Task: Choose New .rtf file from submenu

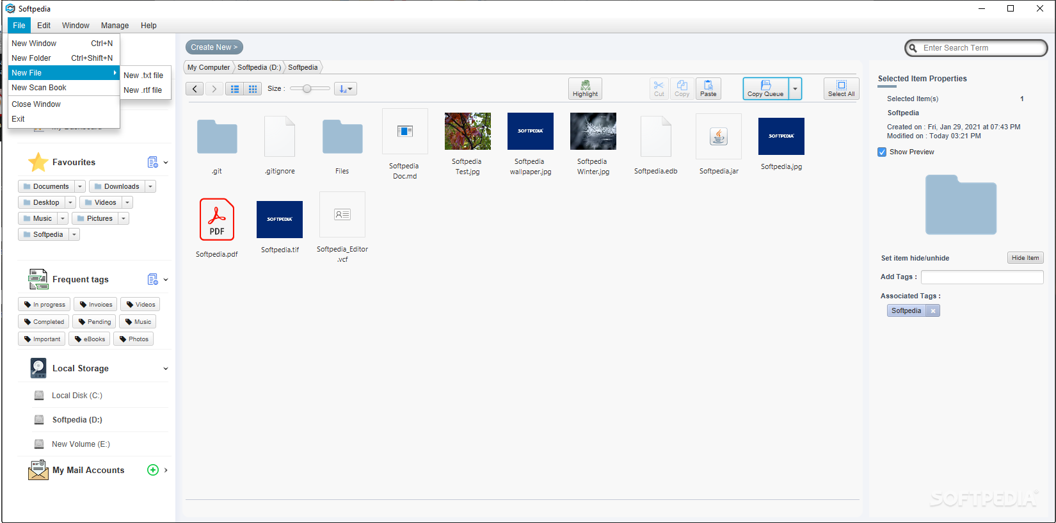Action: pyautogui.click(x=146, y=90)
